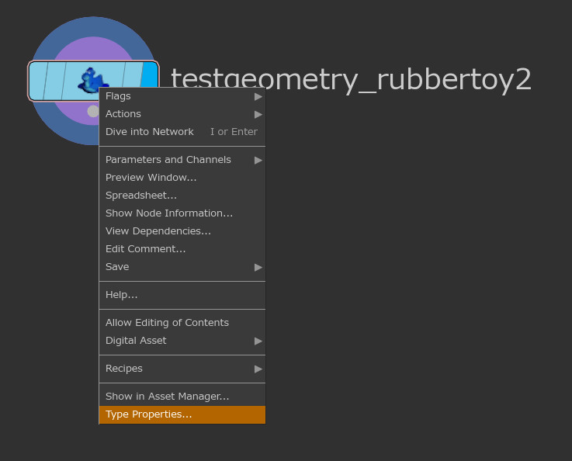
Task: Toggle the template flag on the node
Action: pyautogui.click(x=132, y=75)
